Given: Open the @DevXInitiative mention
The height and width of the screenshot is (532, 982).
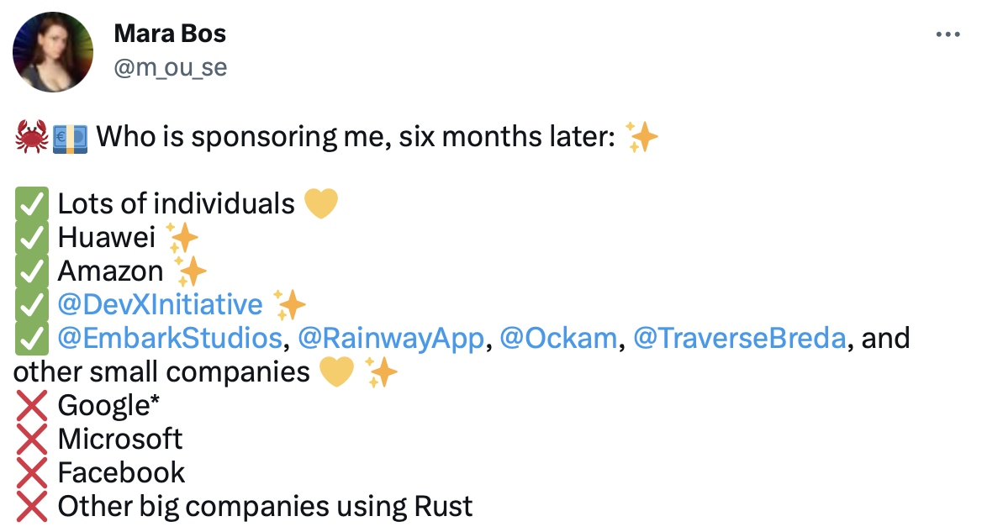Looking at the screenshot, I should pyautogui.click(x=160, y=304).
